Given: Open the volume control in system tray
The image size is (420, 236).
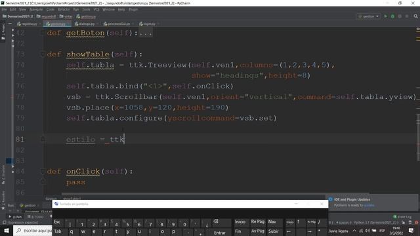Looking at the screenshot, I should coord(367,231).
